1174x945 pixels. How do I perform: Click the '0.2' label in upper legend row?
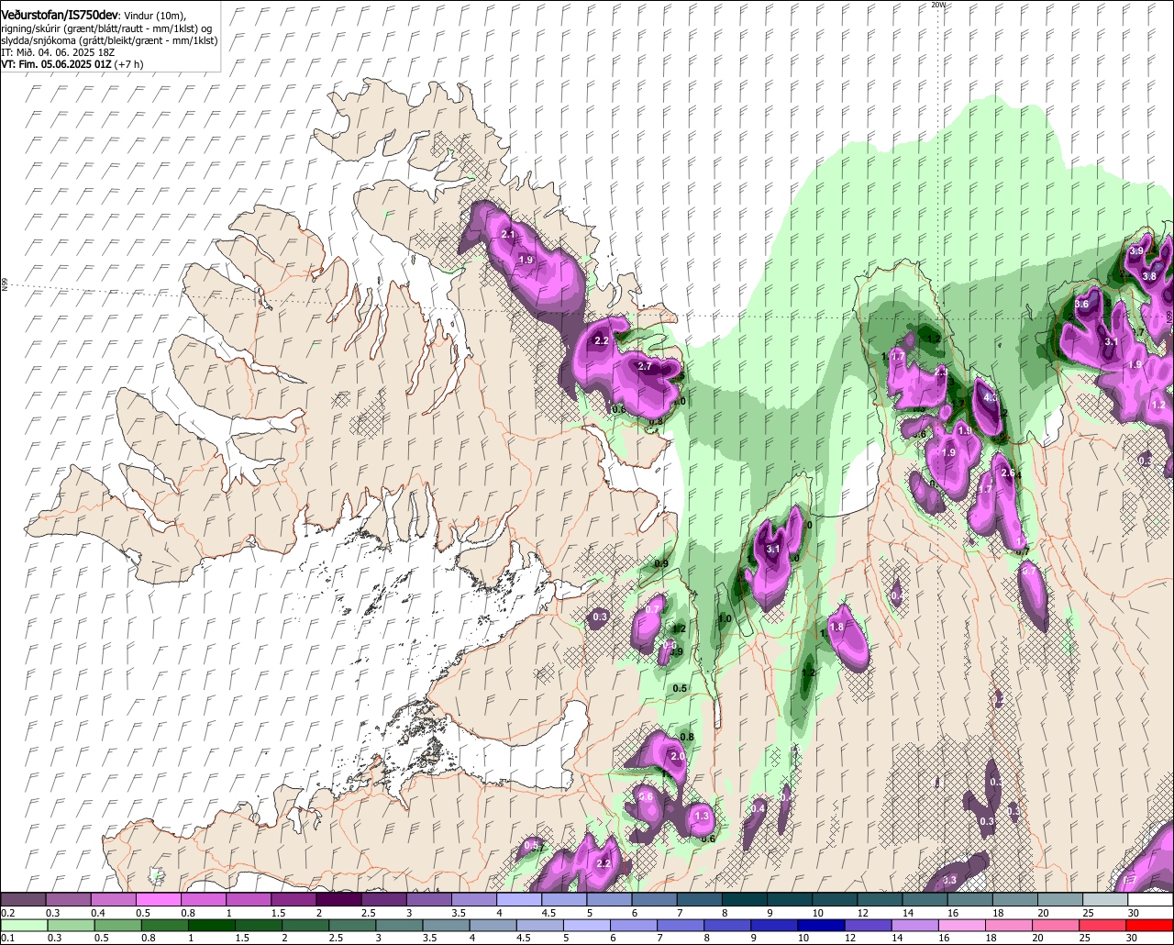8,913
